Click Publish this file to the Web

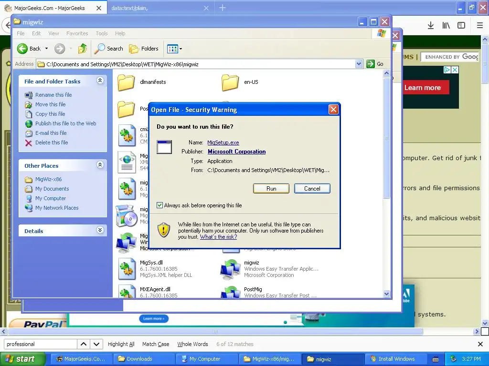click(65, 123)
